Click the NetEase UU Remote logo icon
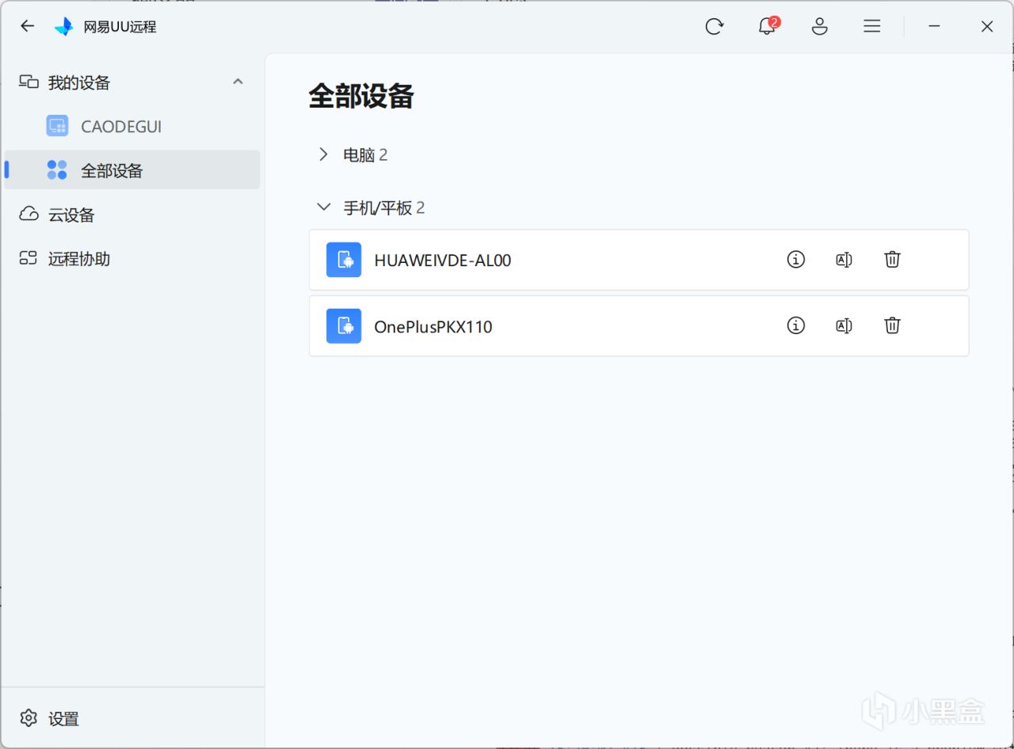Viewport: 1014px width, 749px height. [63, 27]
